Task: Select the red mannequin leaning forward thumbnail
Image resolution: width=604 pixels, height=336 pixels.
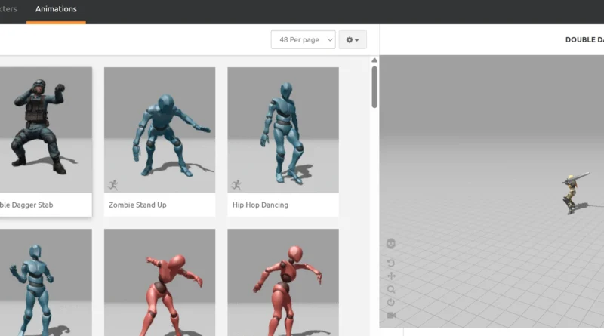Action: click(x=159, y=282)
